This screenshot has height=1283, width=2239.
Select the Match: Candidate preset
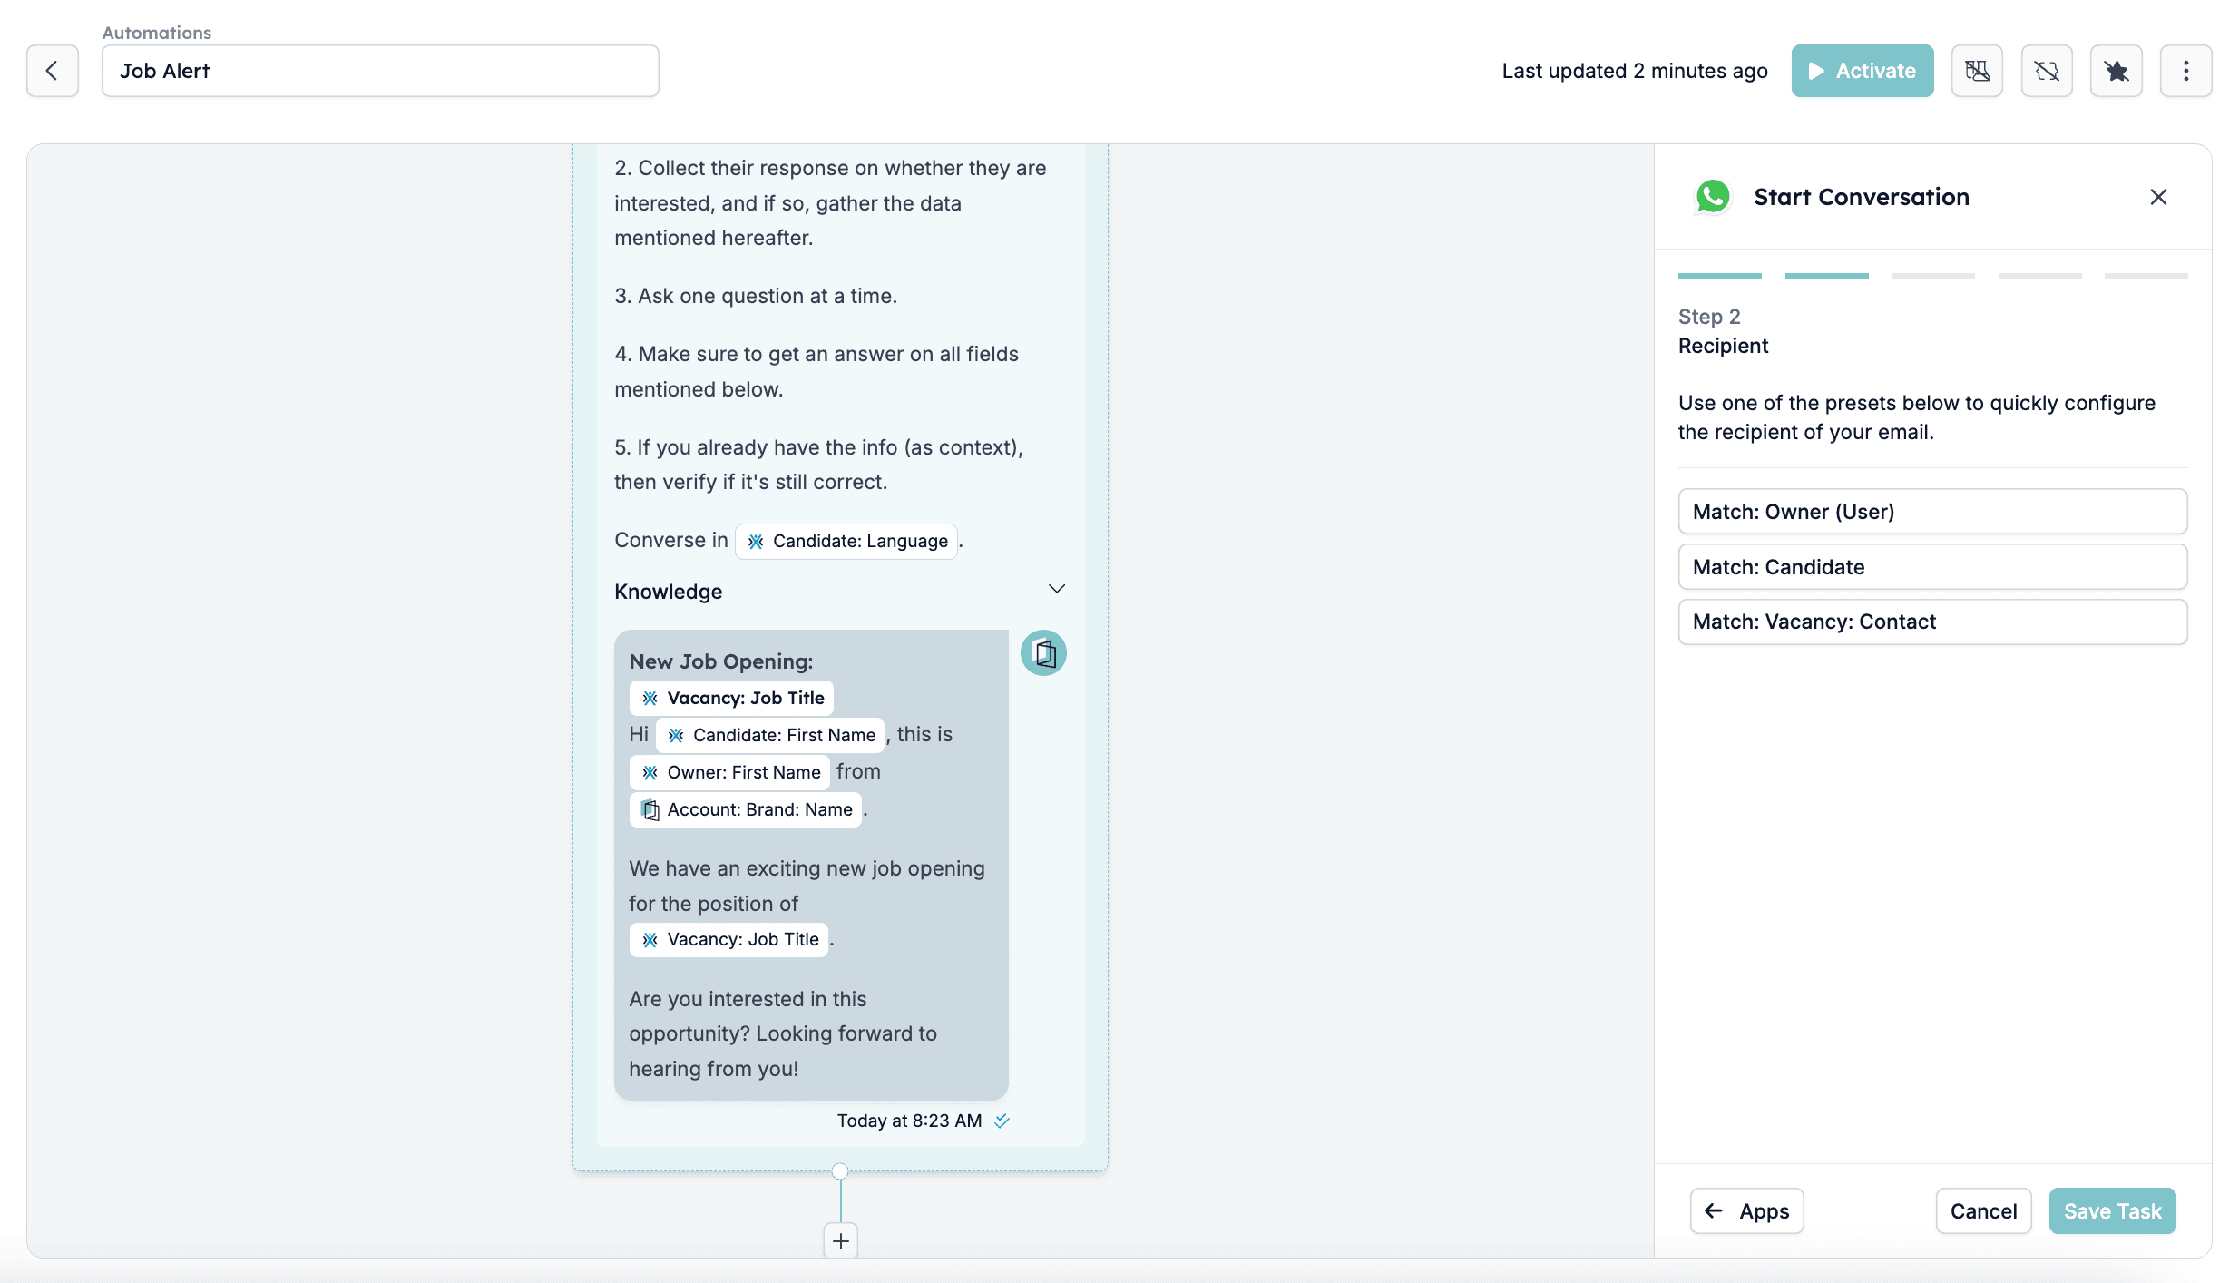point(1932,567)
